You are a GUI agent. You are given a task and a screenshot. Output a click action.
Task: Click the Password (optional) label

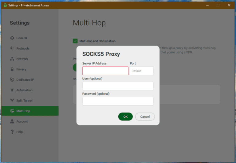(x=96, y=94)
